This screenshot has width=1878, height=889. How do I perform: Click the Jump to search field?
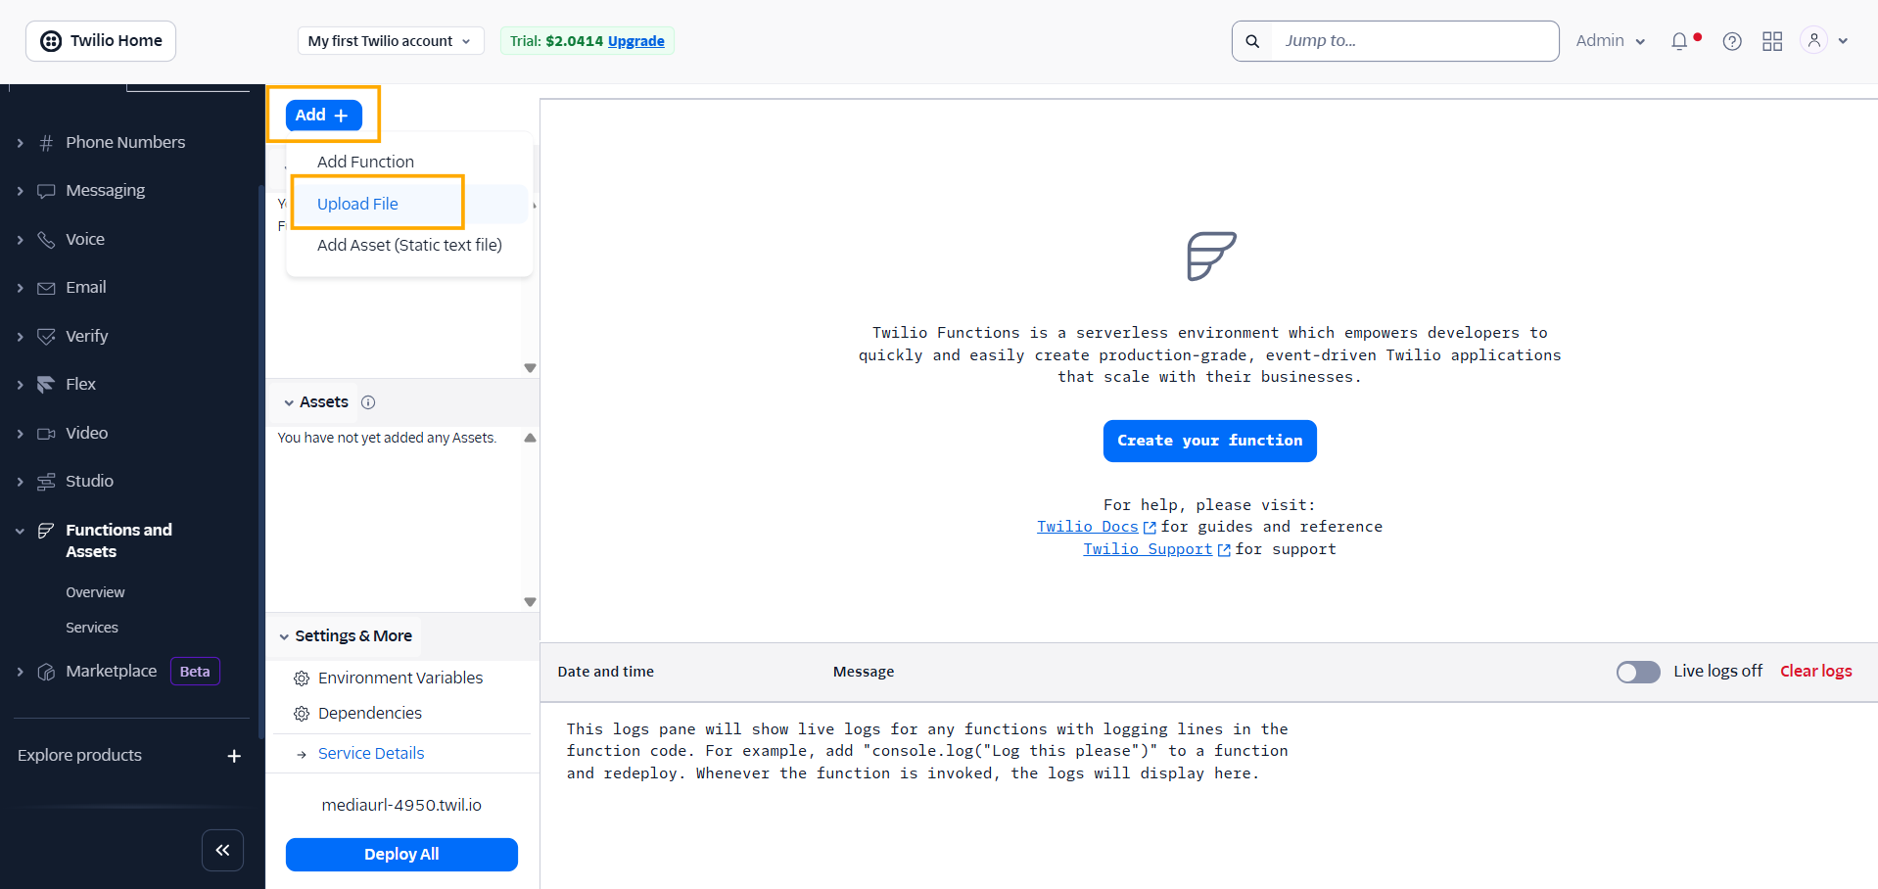coord(1414,41)
